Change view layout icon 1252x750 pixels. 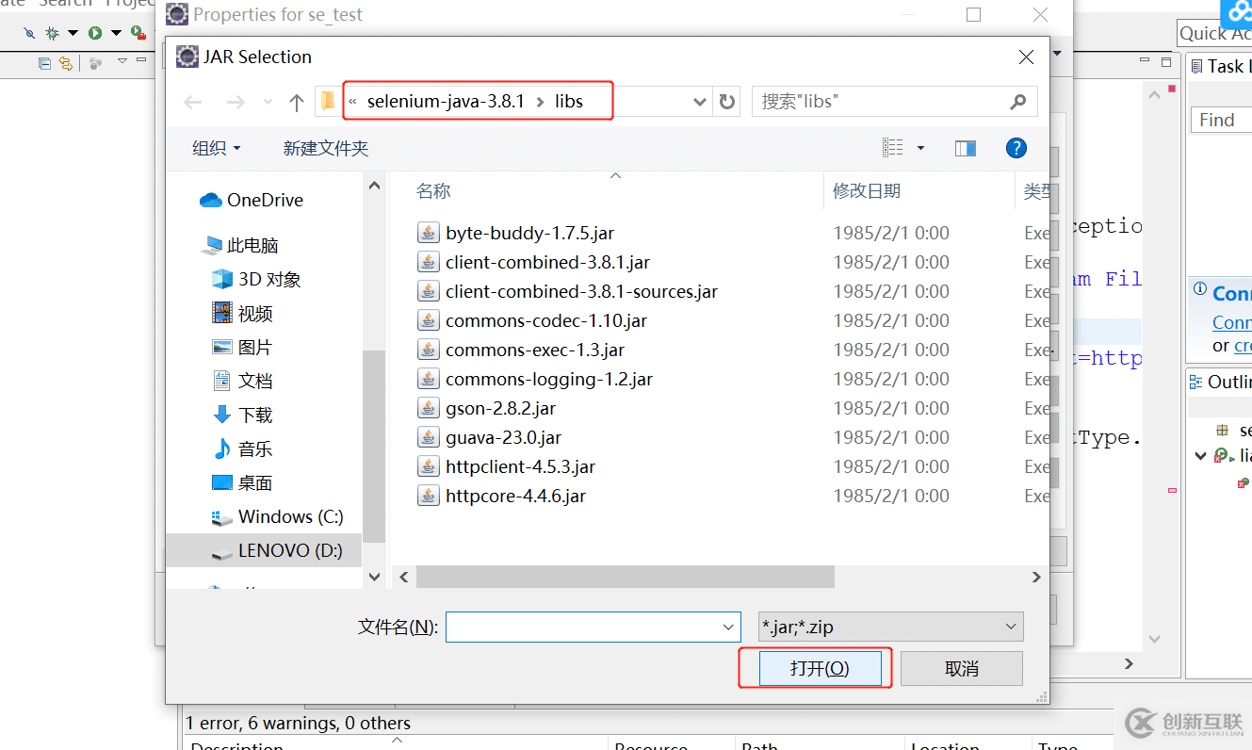(x=892, y=148)
